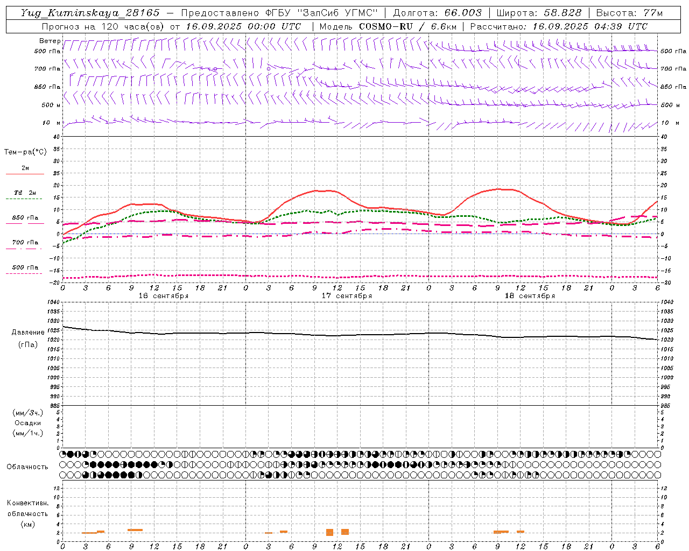This screenshot has width=689, height=551.
Task: Click the Ветер panel label
Action: point(50,41)
